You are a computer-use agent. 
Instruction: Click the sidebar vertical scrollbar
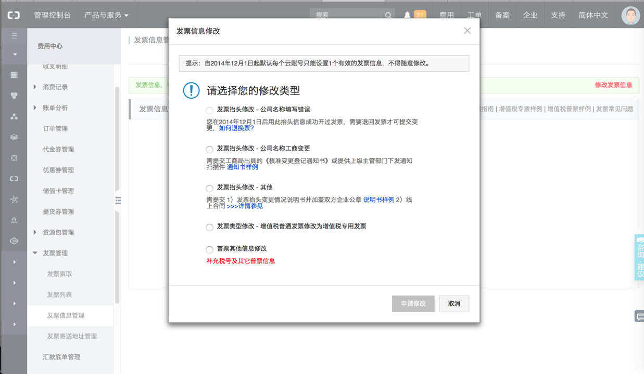[x=117, y=195]
